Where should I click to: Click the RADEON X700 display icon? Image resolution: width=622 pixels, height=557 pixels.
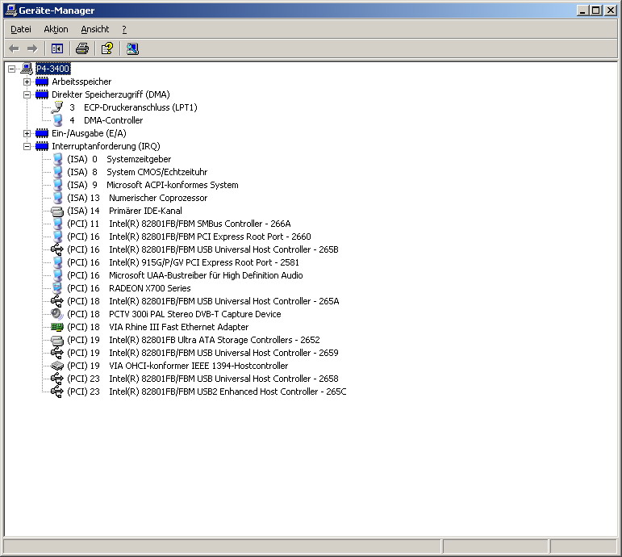click(x=57, y=288)
